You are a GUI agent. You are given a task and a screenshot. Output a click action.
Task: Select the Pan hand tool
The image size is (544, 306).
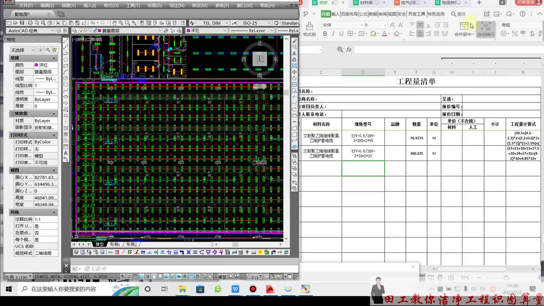tap(114, 23)
